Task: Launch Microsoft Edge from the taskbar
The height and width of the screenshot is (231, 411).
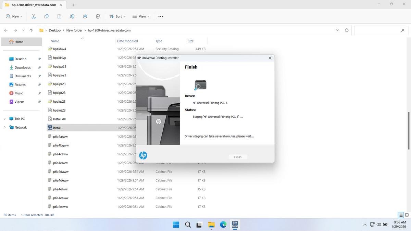Action: click(223, 225)
